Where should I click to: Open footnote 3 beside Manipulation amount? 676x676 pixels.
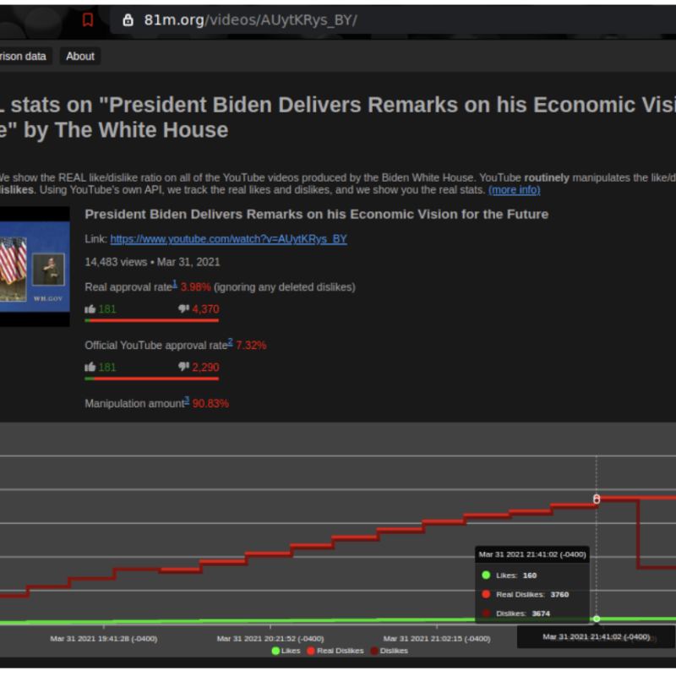(186, 401)
